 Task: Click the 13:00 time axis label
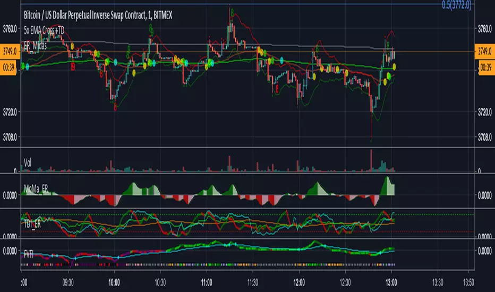tap(391, 282)
